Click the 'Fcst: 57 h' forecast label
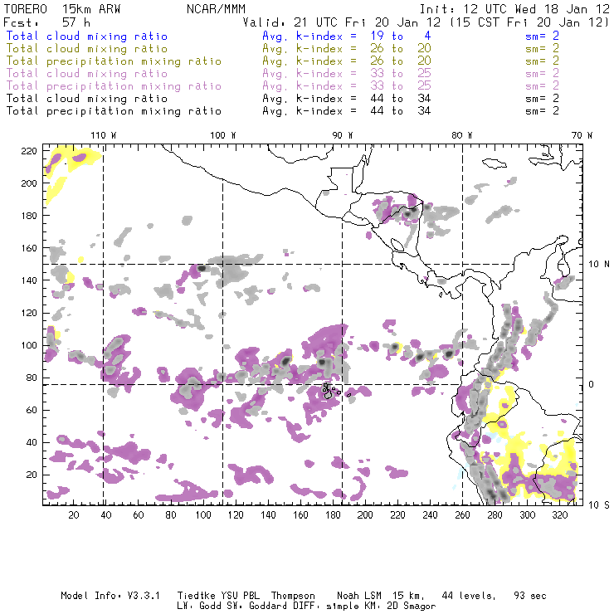This screenshot has height=614, width=614. [47, 22]
